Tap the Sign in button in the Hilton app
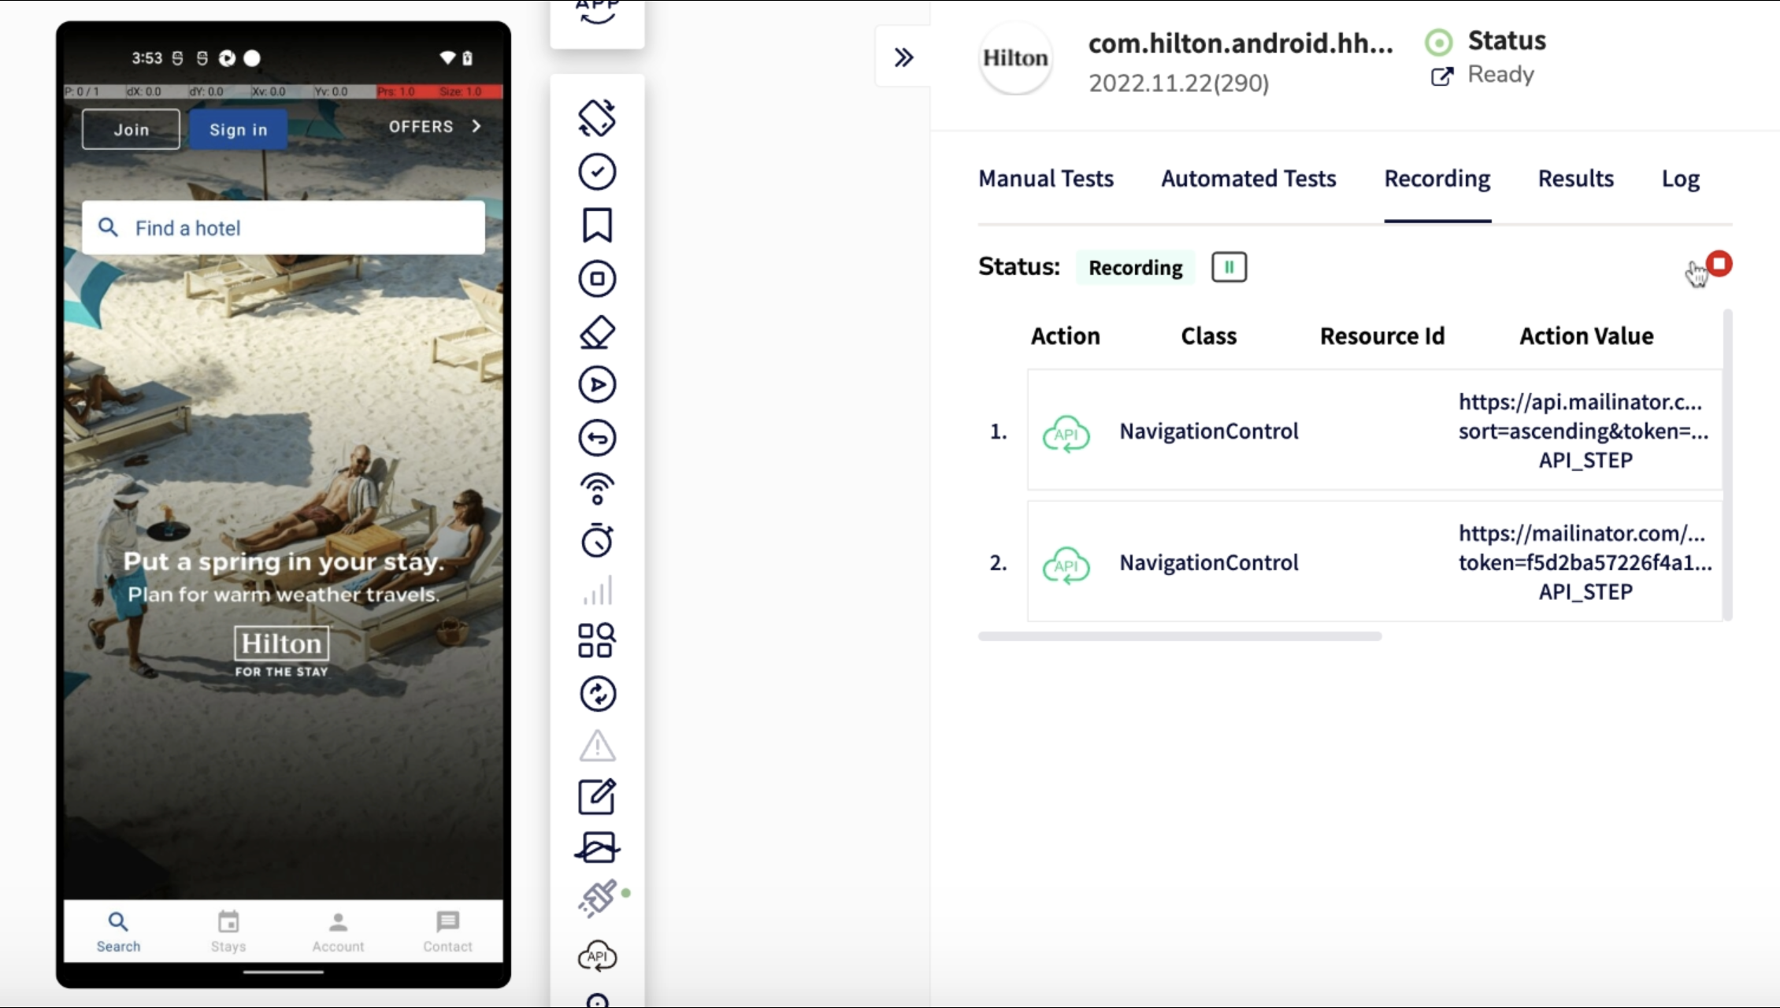Screen dimensions: 1780x1008 [238, 129]
